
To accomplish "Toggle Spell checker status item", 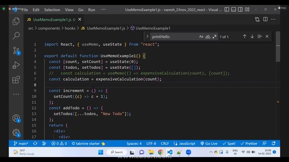I will pyautogui.click(x=229, y=144).
